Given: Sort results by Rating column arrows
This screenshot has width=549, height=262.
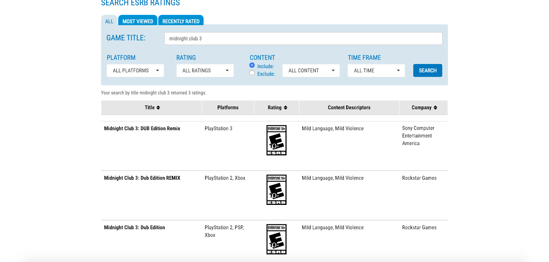Looking at the screenshot, I should 286,108.
